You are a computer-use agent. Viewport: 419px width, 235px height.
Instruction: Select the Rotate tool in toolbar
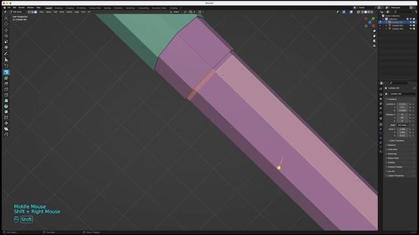(6, 36)
